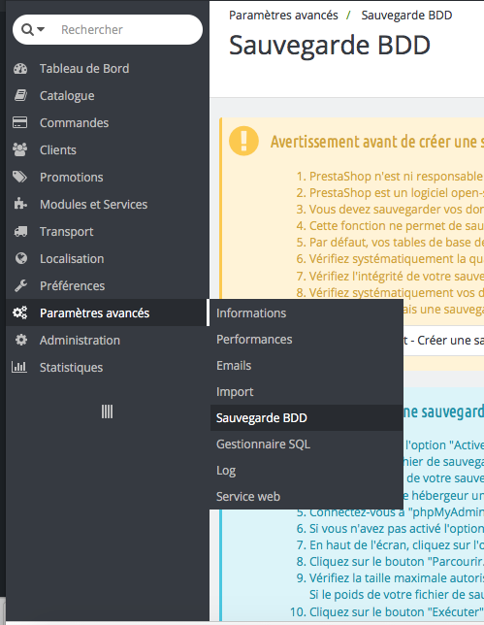
Task: Select Sauvegarde BDD submenu item
Action: click(307, 417)
